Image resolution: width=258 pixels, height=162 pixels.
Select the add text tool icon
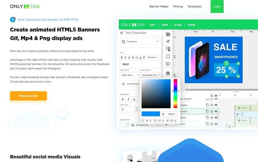point(168,41)
